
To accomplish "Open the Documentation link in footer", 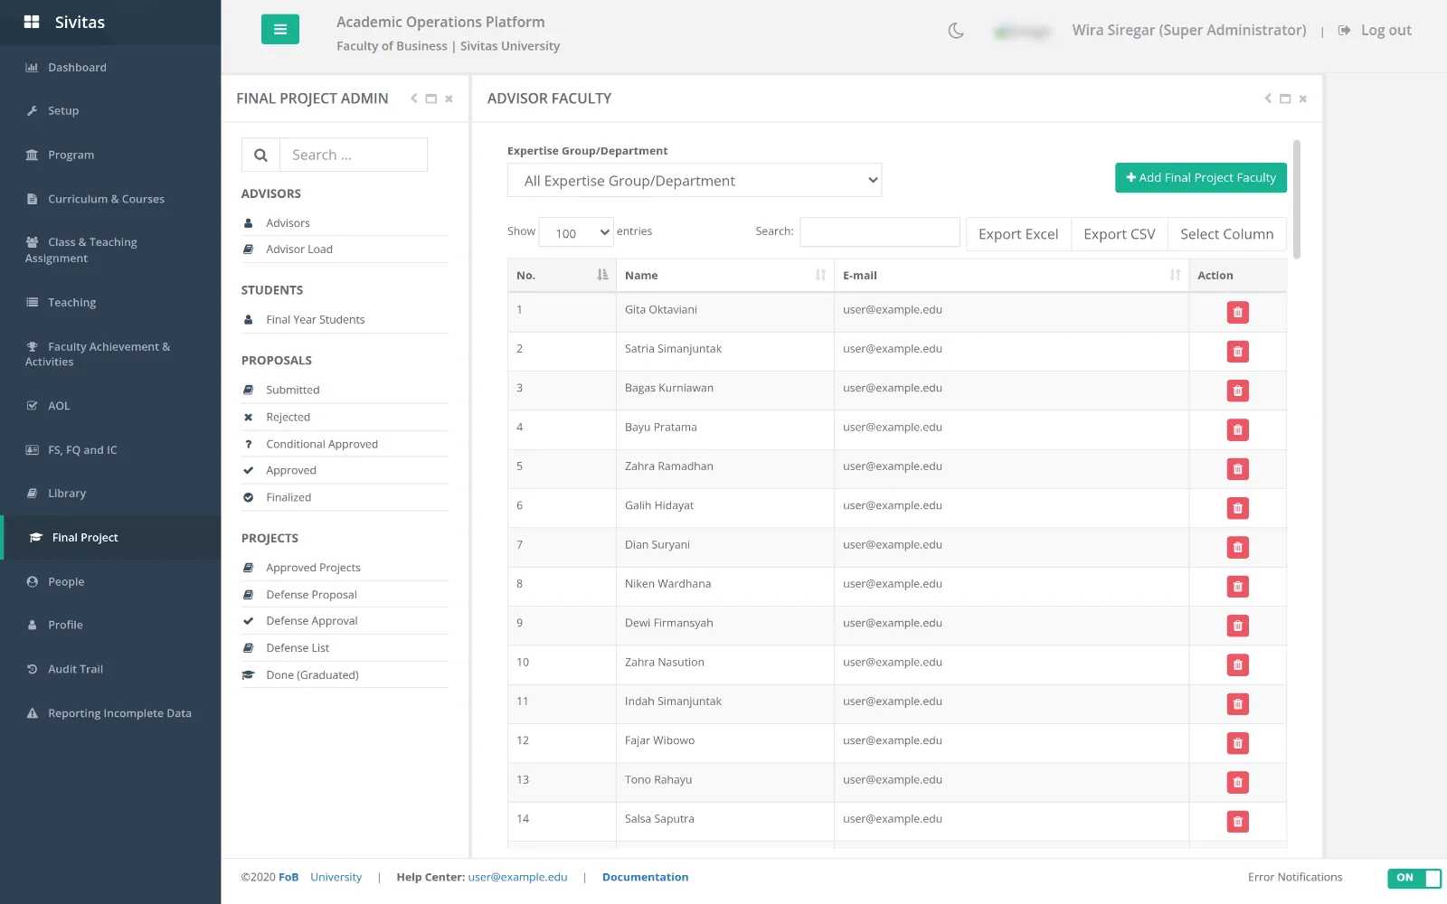I will pyautogui.click(x=645, y=877).
